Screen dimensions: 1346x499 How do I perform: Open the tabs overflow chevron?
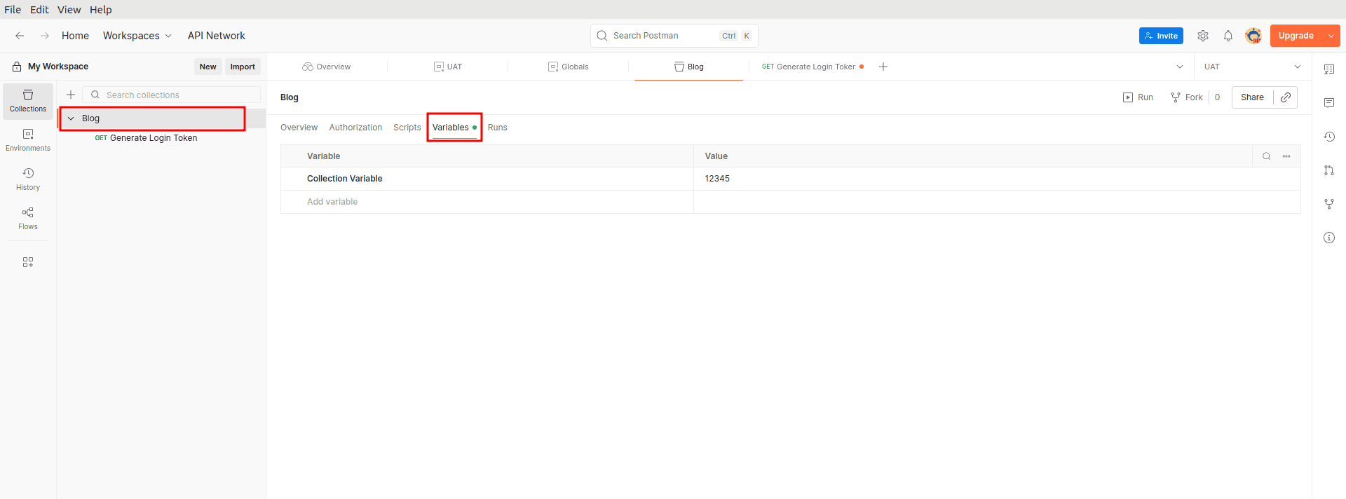[x=1180, y=67]
